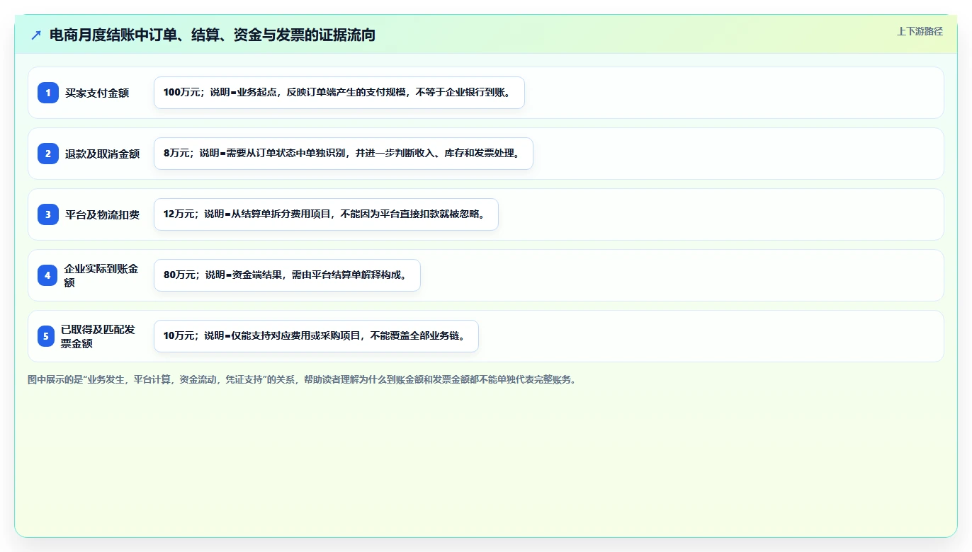
Task: Click the number 1 badge for 买家支付金额
Action: [x=48, y=93]
